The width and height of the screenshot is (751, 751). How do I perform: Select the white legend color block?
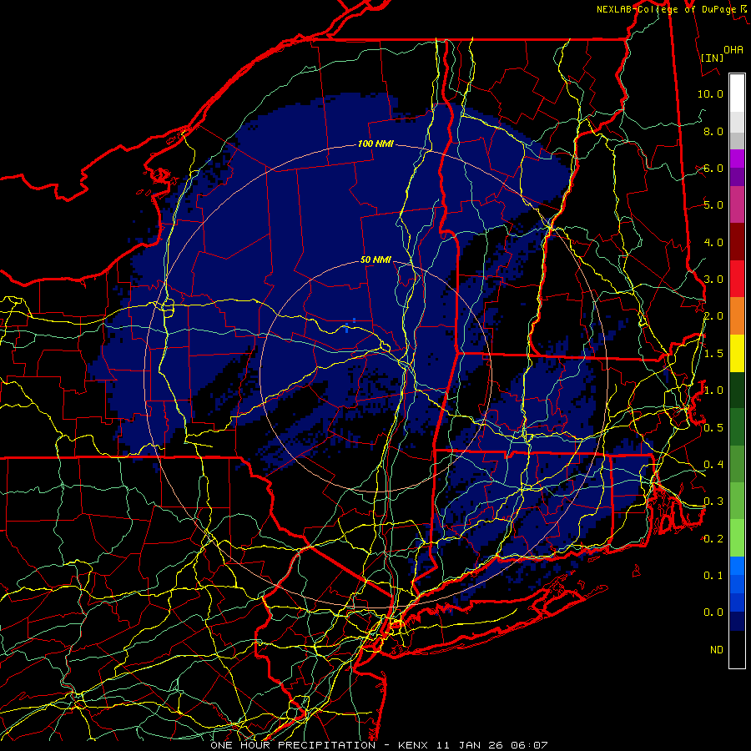[737, 93]
